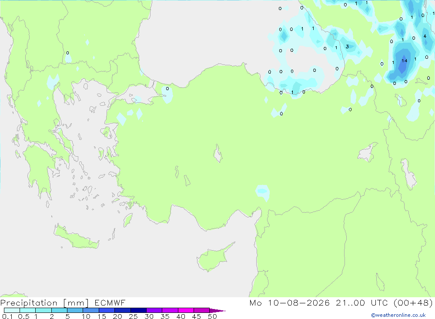Click the 35–40 mm legend swatch
Image resolution: width=435 pixels, height=319 pixels.
170,310
